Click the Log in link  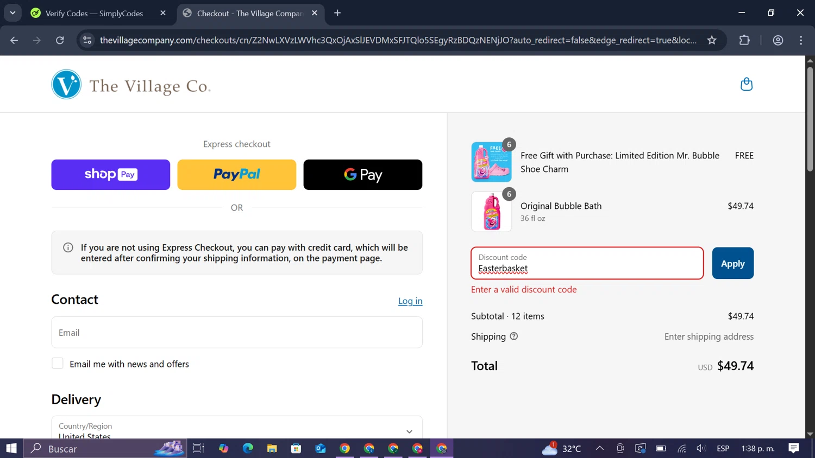coord(410,301)
